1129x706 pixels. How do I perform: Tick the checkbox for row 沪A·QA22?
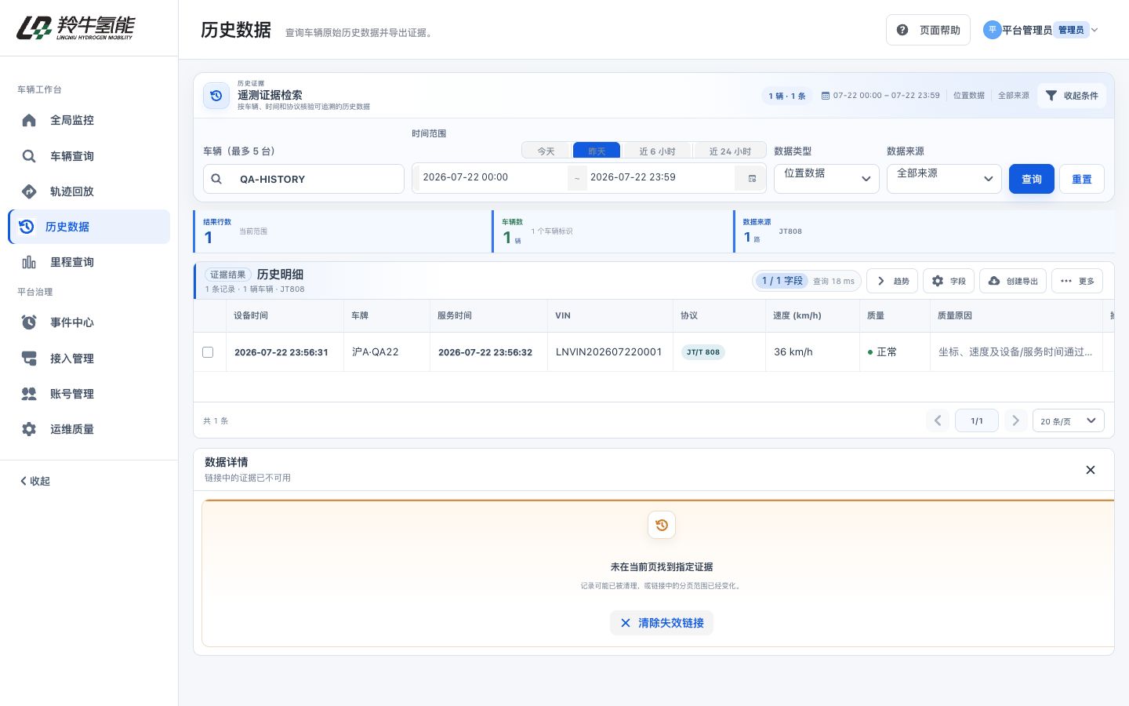click(x=208, y=352)
